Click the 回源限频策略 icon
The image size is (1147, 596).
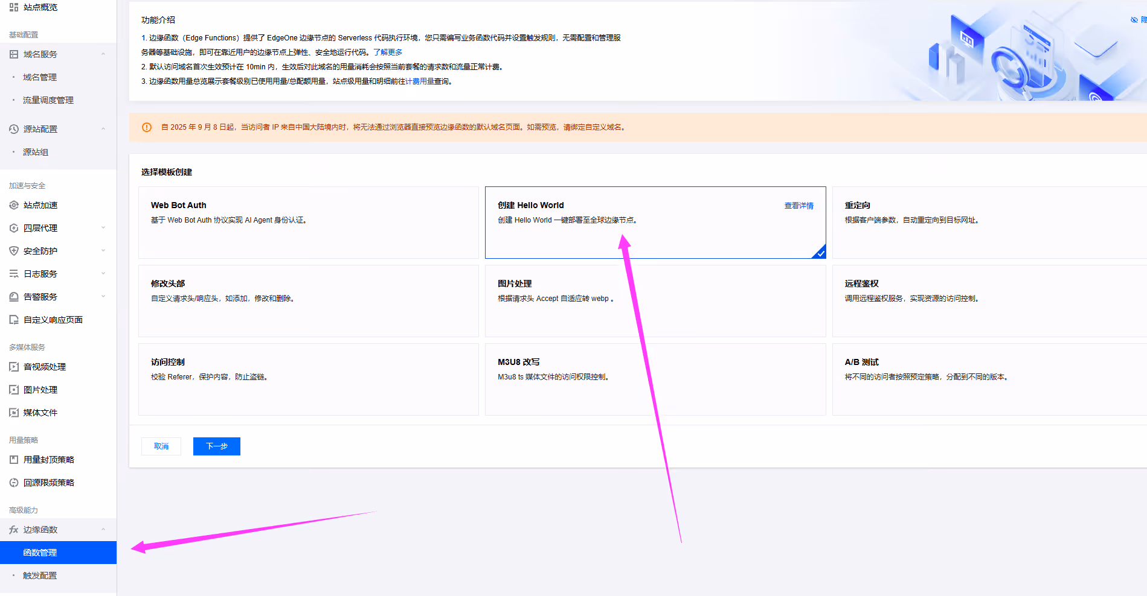pyautogui.click(x=14, y=483)
